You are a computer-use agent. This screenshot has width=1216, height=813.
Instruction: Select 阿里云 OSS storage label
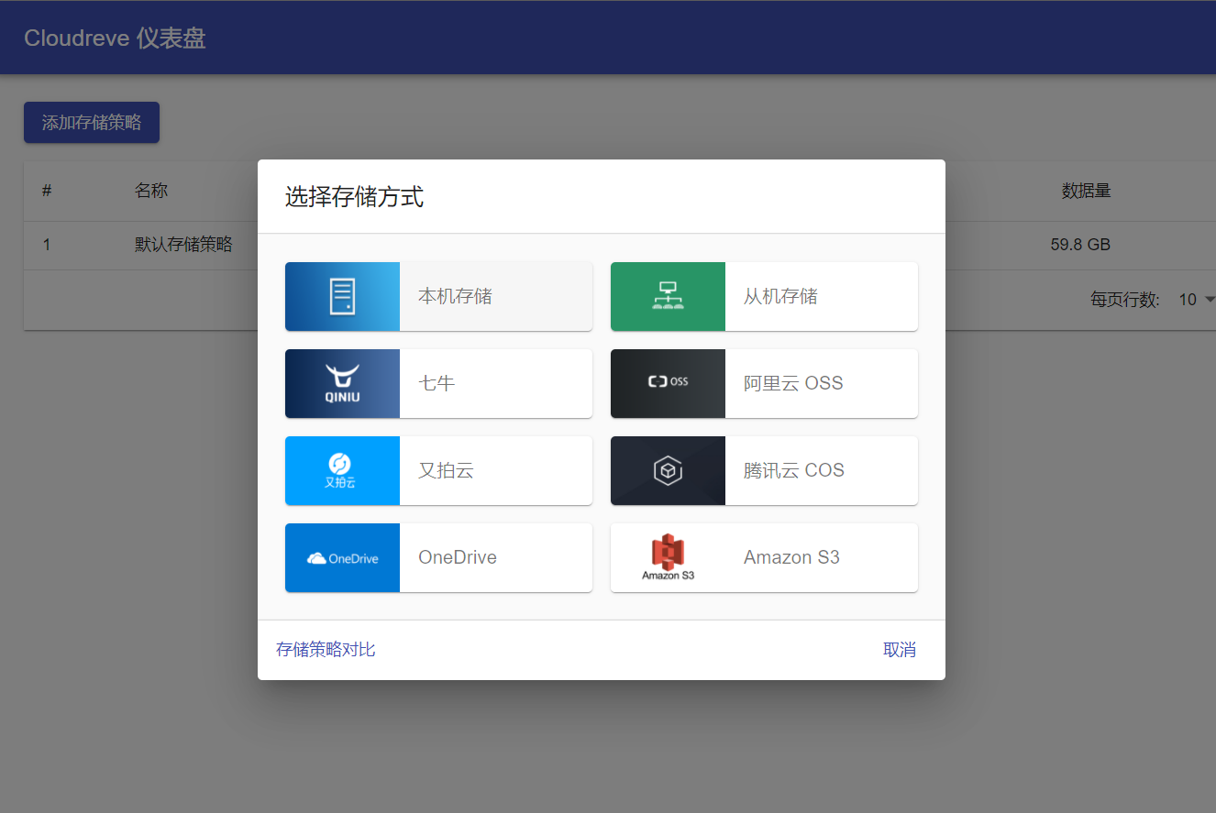[793, 383]
